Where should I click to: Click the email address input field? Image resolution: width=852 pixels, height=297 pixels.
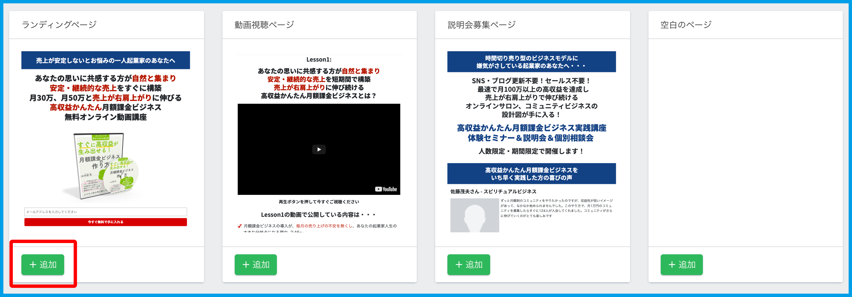click(x=105, y=212)
